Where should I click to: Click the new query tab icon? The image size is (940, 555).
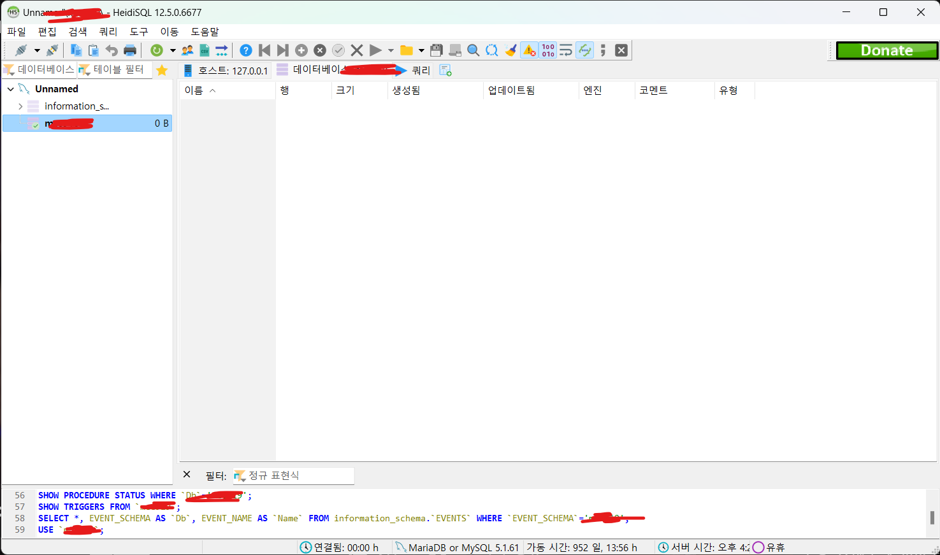445,70
